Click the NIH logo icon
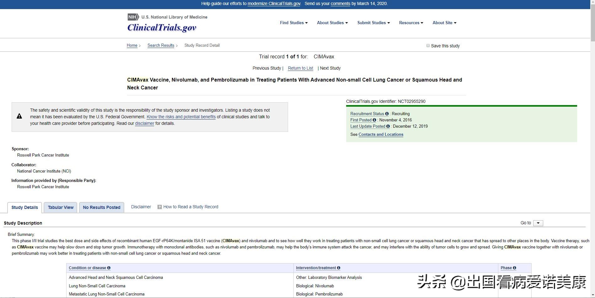 coord(133,17)
